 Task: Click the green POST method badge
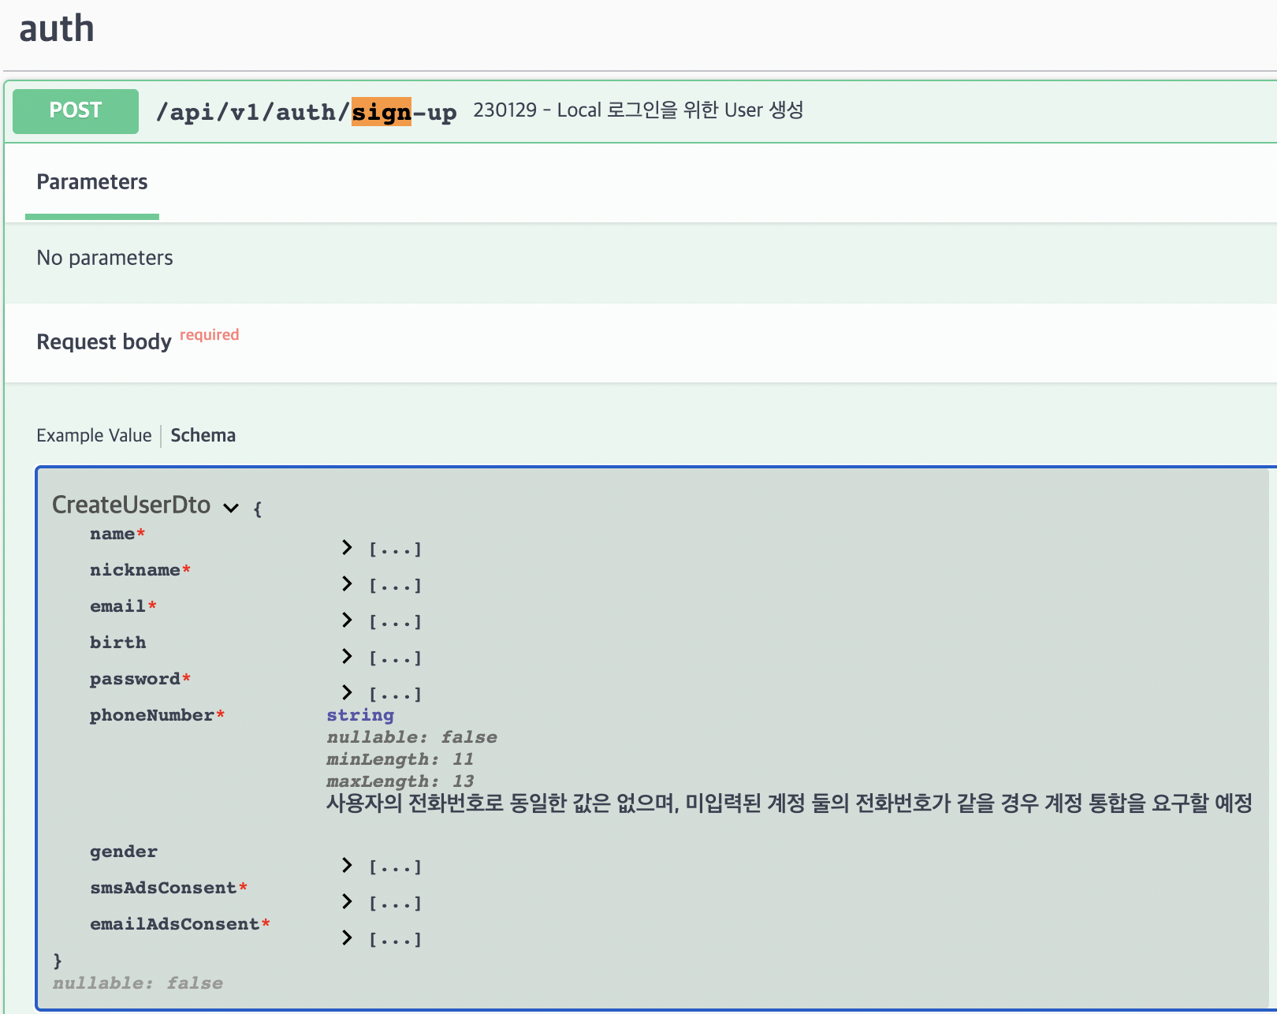(x=75, y=110)
